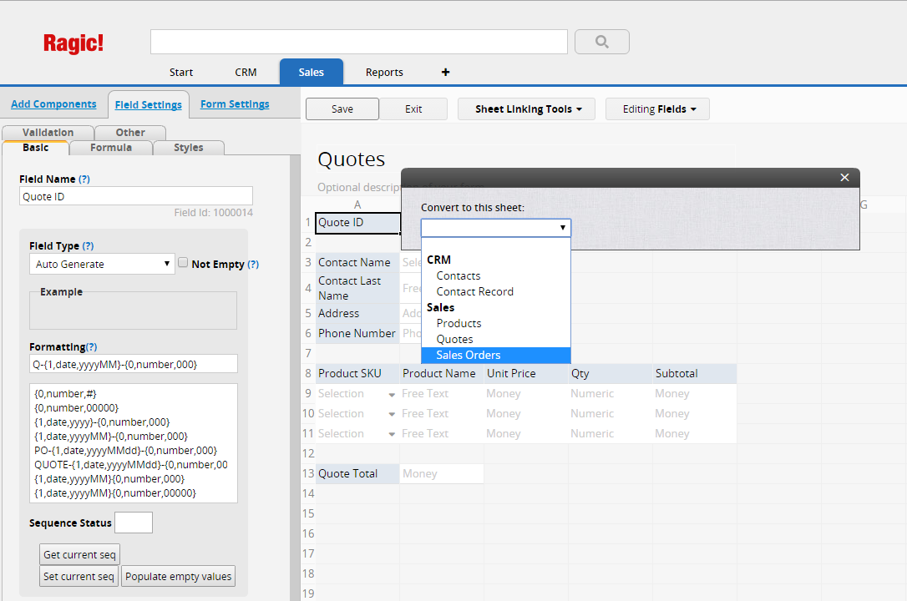Image resolution: width=907 pixels, height=601 pixels.
Task: Open Field Name help question mark
Action: tap(84, 179)
